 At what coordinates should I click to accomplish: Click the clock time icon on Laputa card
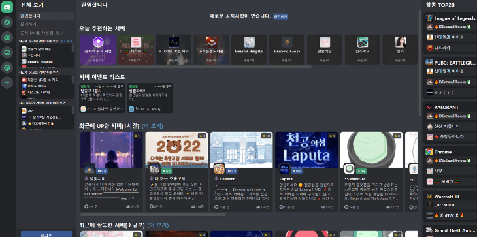282,207
